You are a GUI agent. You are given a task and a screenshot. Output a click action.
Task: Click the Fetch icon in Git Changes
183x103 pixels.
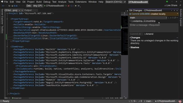pos(169,18)
